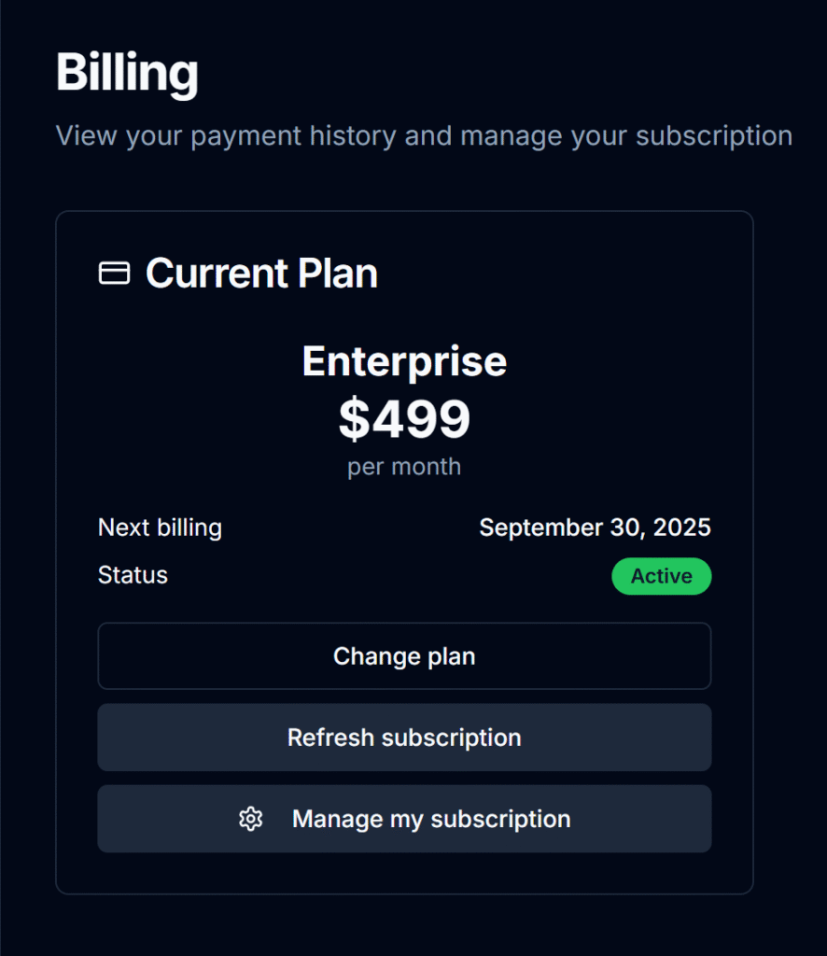Click the $499 price amount
The height and width of the screenshot is (956, 827).
[x=404, y=418]
